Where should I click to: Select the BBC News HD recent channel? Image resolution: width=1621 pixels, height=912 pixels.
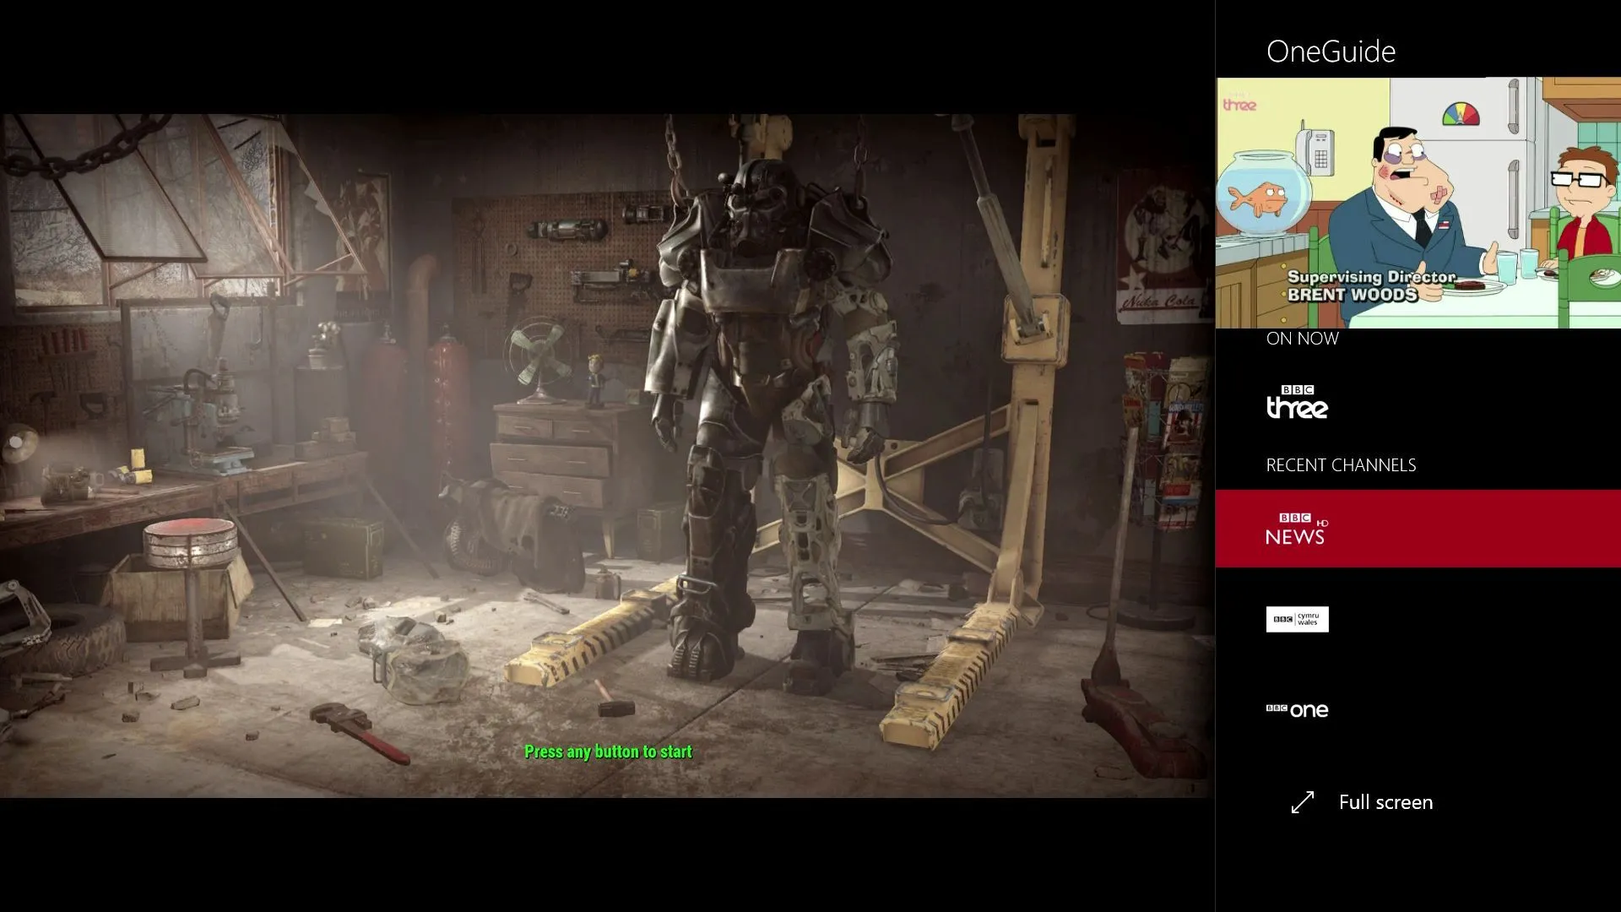[x=1418, y=529]
